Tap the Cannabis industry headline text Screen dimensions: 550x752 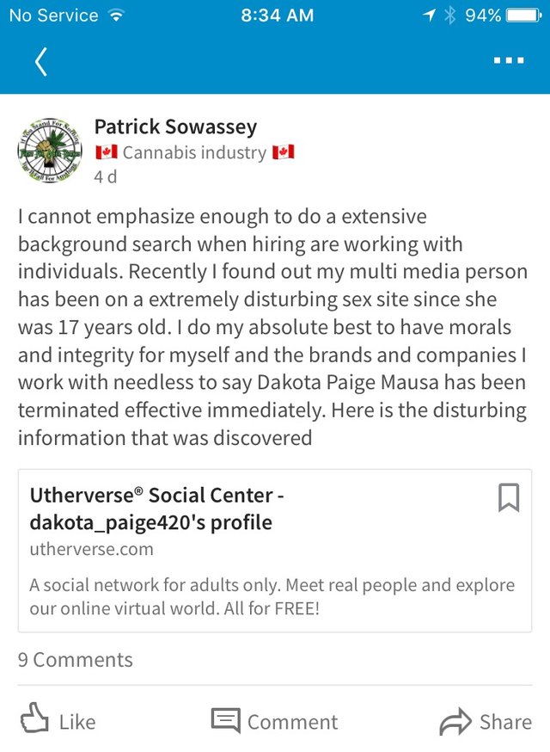pos(194,152)
